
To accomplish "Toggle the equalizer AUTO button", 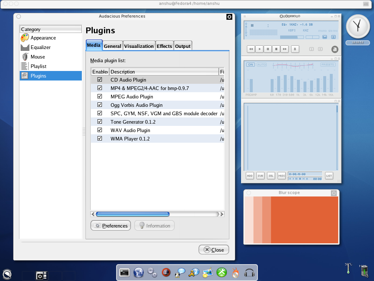I will 262,64.
